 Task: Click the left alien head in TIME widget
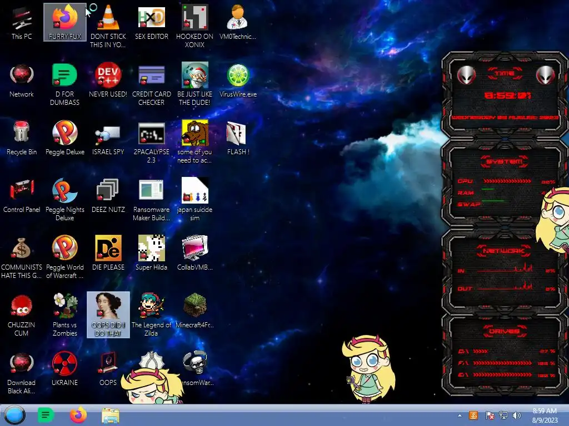click(466, 75)
